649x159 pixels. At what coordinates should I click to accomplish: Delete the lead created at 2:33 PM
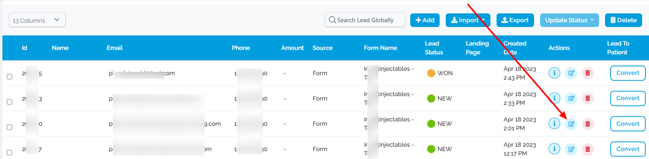coord(588,98)
